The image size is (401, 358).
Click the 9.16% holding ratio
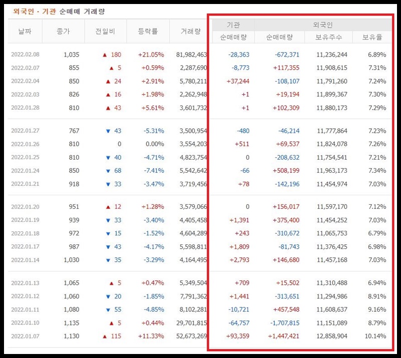click(x=377, y=309)
